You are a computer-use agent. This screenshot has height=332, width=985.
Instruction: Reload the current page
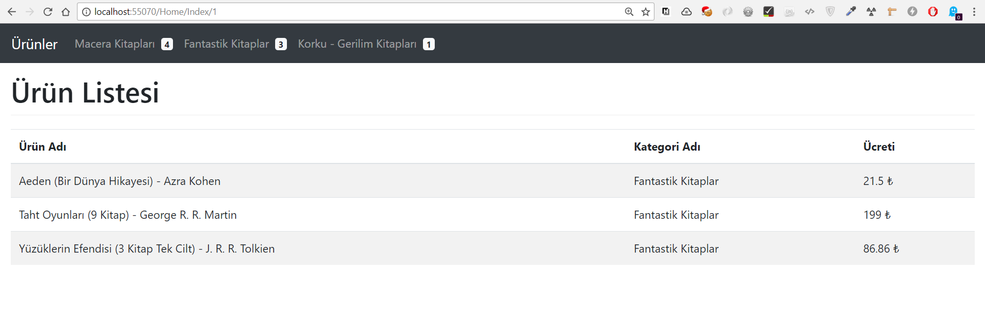click(48, 12)
